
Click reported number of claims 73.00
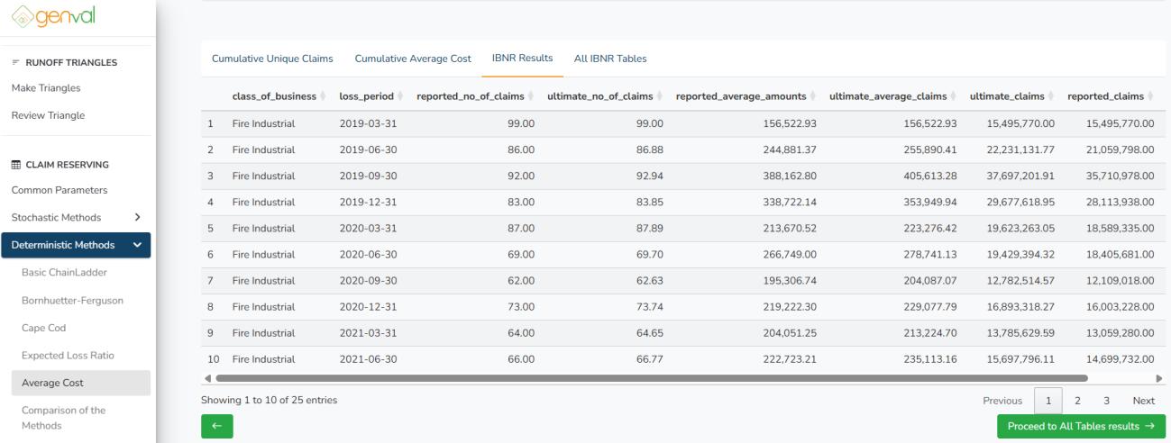pos(521,307)
